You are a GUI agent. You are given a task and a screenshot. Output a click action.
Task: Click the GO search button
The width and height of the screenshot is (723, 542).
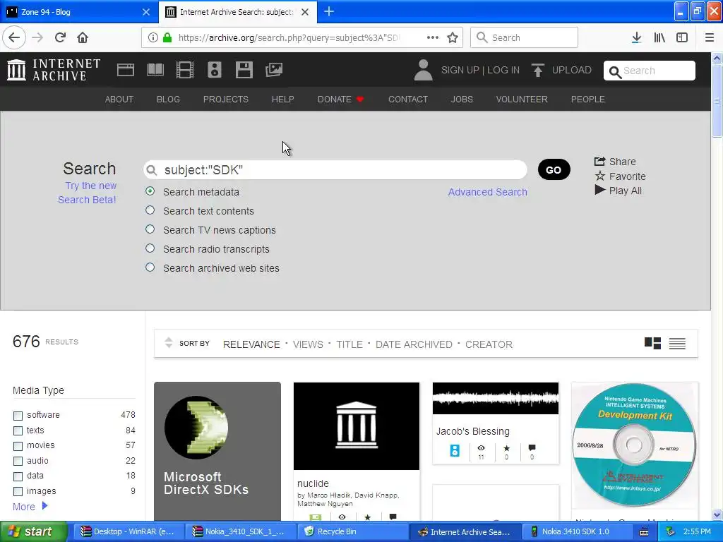click(x=554, y=169)
